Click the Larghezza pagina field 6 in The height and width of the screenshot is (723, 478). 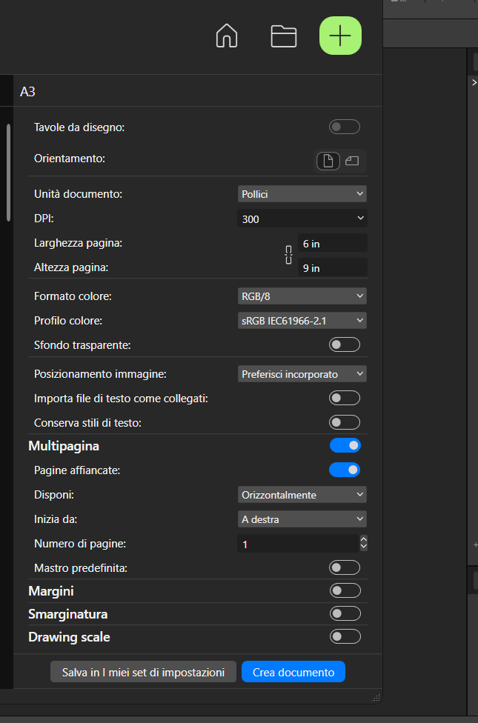coord(333,244)
